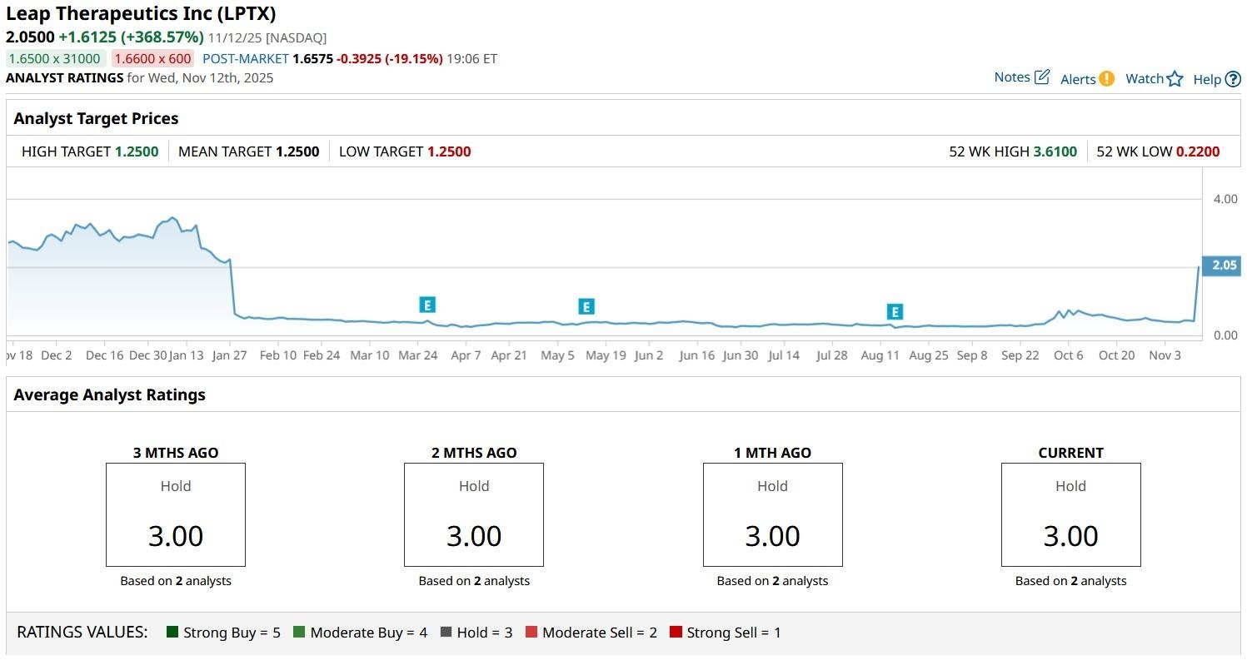This screenshot has height=660, width=1247.
Task: Click the Jun 16 date on chart axis
Action: coord(697,355)
